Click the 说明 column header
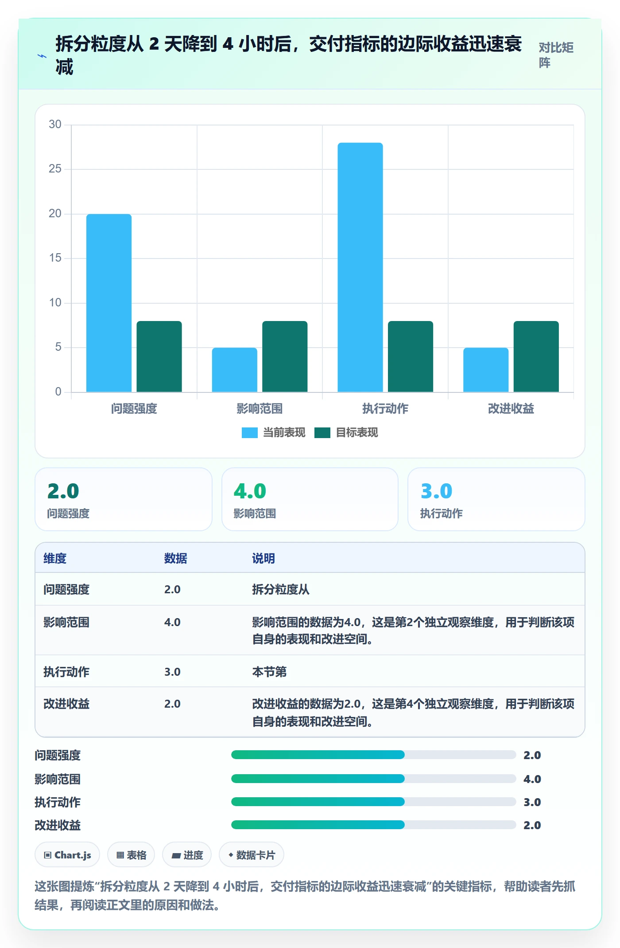 263,558
